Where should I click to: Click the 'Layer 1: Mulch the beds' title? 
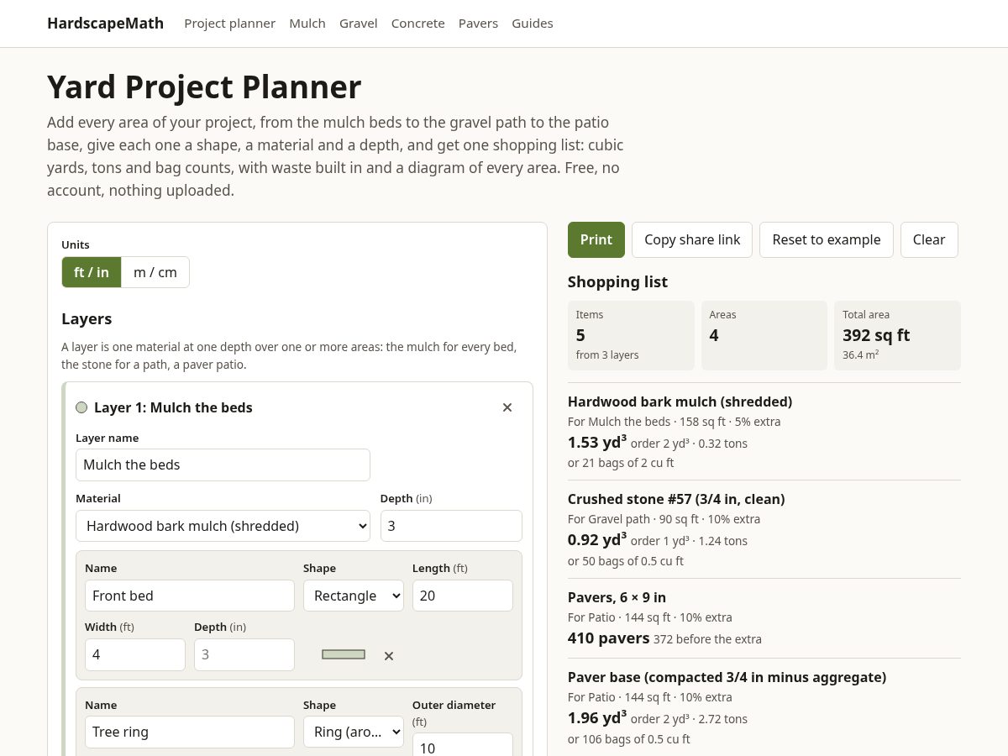(173, 407)
